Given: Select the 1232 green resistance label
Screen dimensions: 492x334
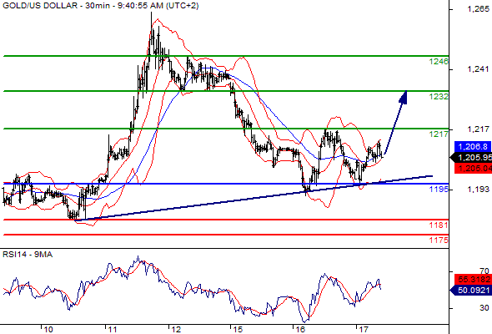Looking at the screenshot, I should [x=439, y=97].
